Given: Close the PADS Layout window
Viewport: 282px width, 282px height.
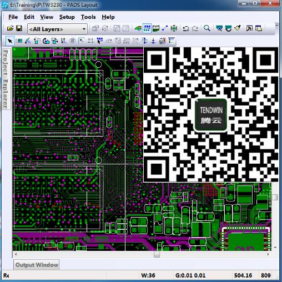Looking at the screenshot, I should click(x=270, y=3).
